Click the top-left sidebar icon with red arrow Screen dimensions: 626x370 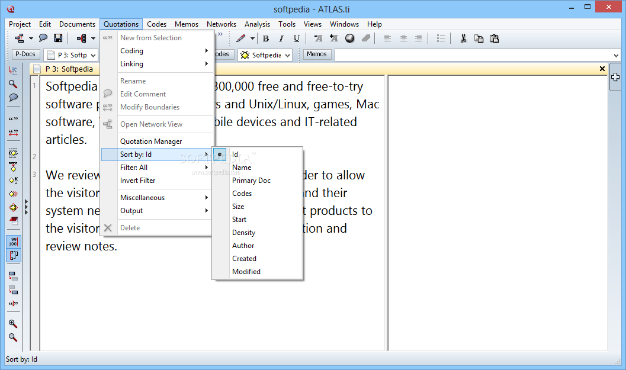[13, 70]
